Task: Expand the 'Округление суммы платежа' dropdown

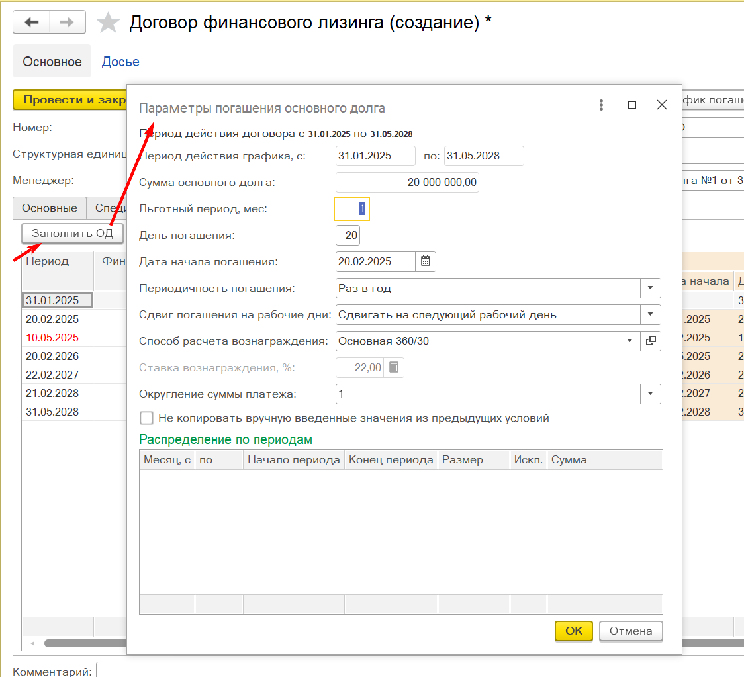Action: tap(651, 394)
